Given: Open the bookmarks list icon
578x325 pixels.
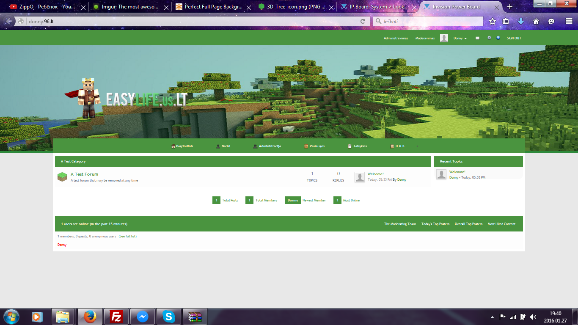Looking at the screenshot, I should pos(506,21).
